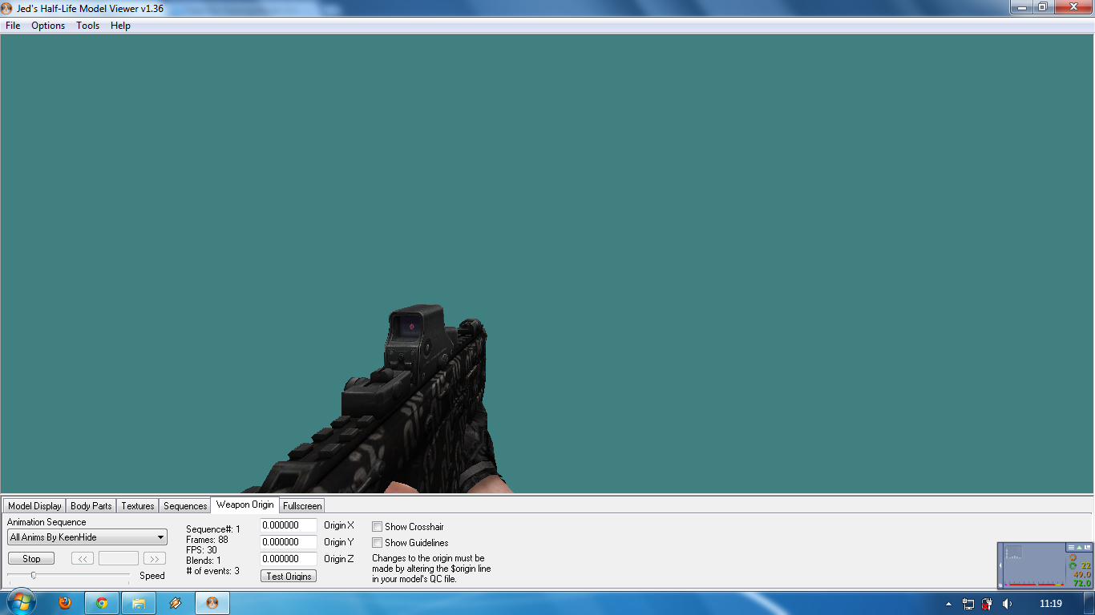Switch to the Fullscreen tab
Screen dimensions: 1095x615
pos(302,506)
